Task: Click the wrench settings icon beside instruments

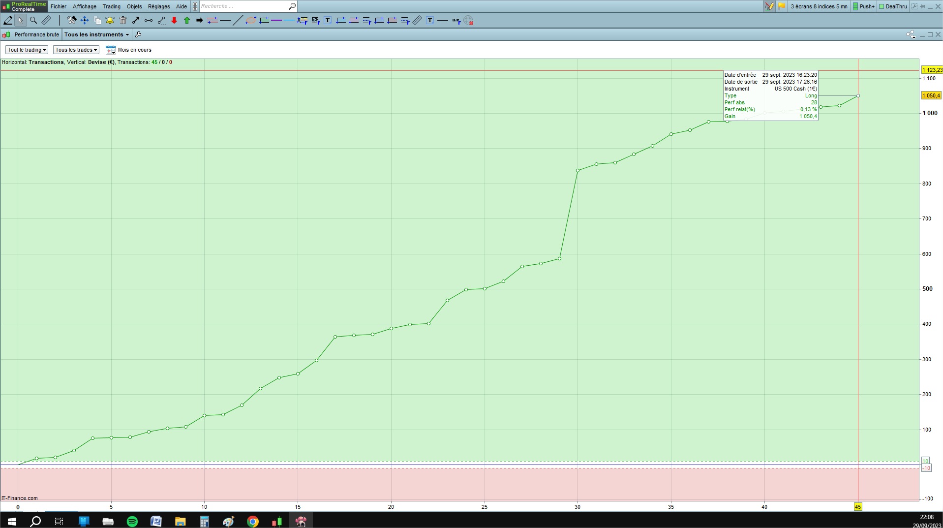Action: point(138,34)
